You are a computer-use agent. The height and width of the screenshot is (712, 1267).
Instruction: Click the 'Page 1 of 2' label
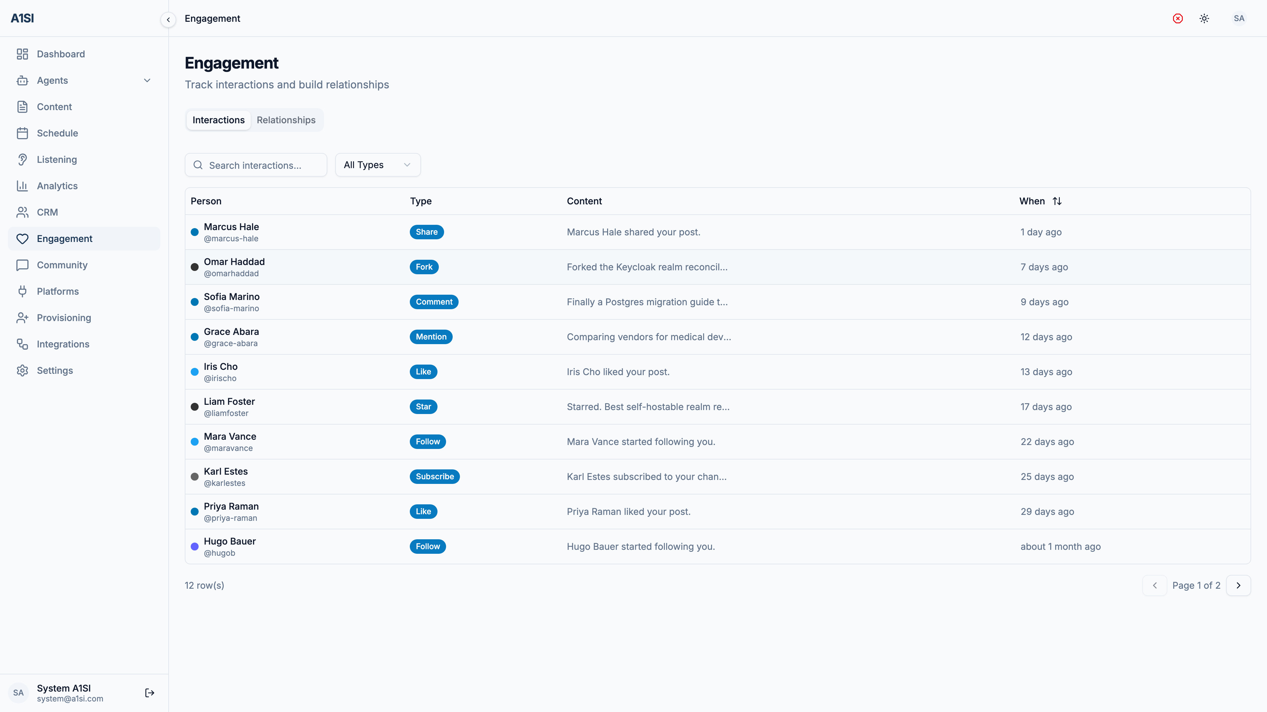1196,585
